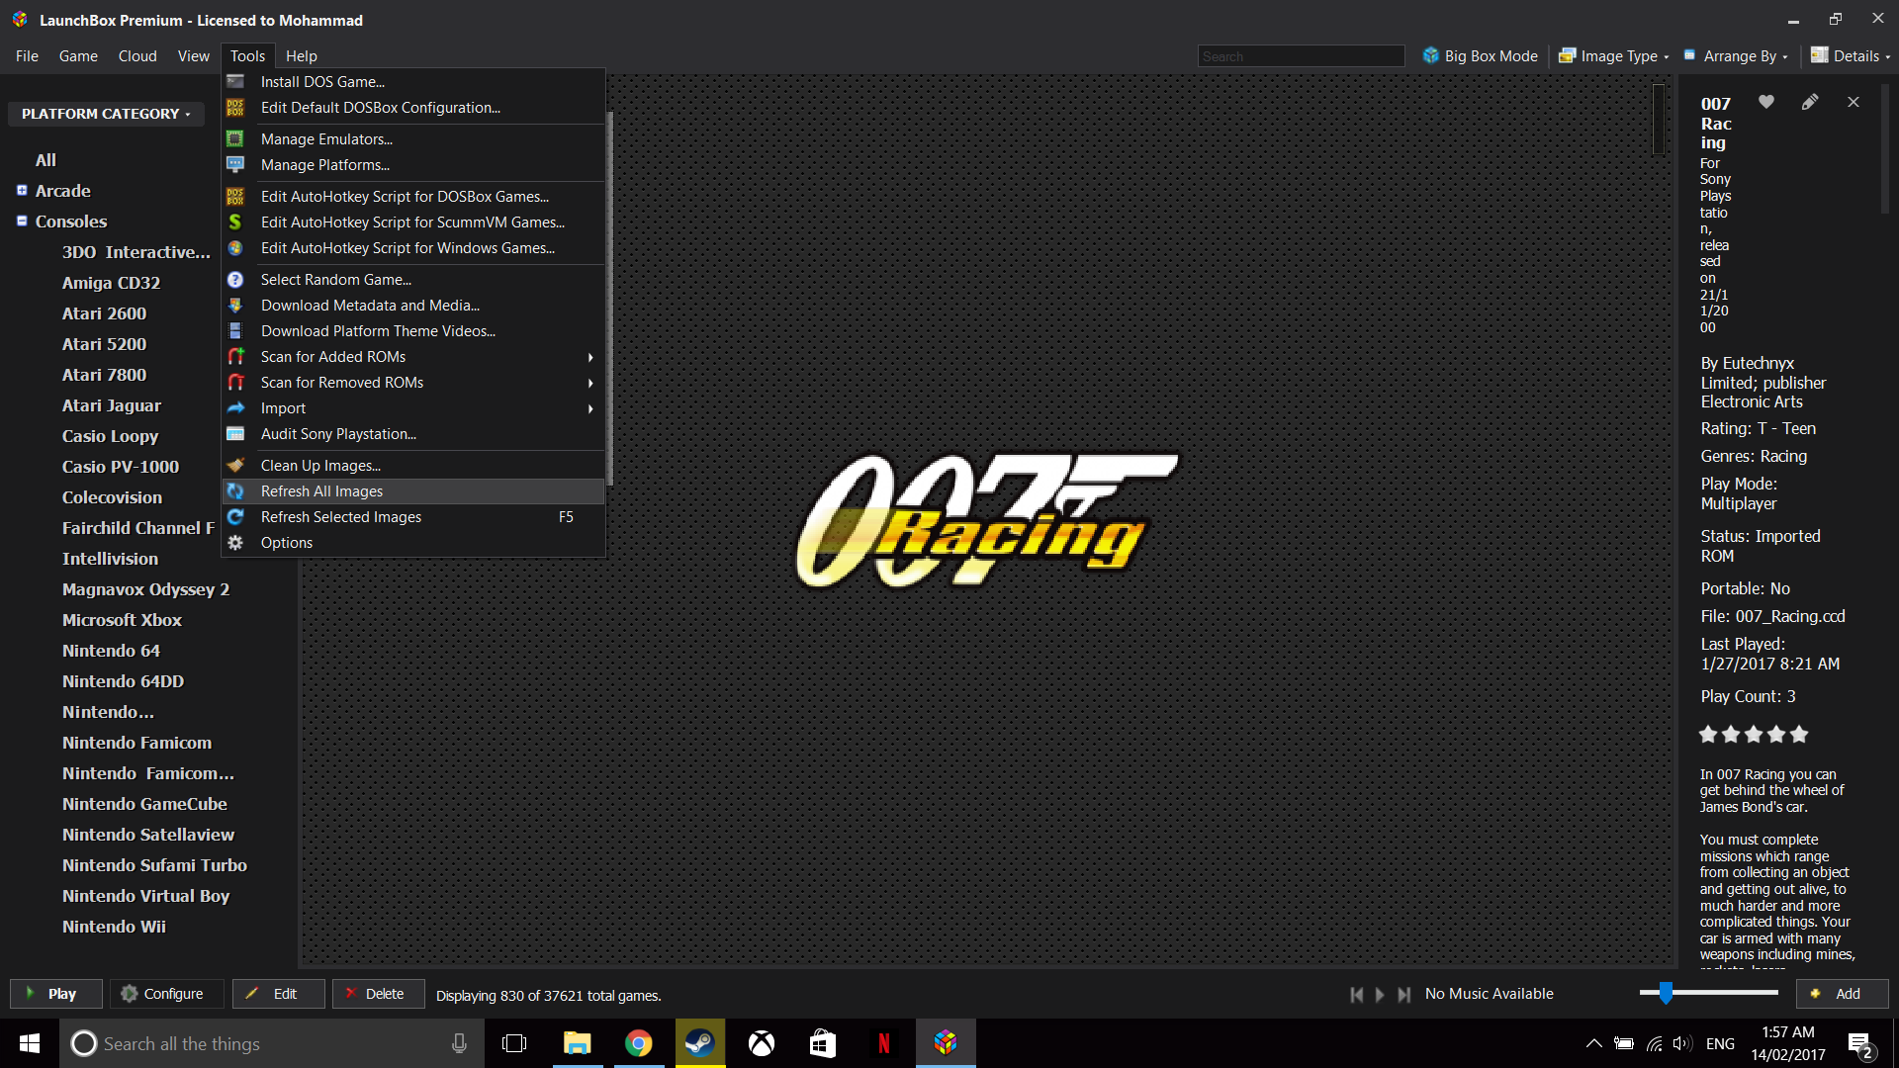The height and width of the screenshot is (1068, 1899).
Task: Choose Download Platform Theme Videos entry
Action: (x=413, y=331)
